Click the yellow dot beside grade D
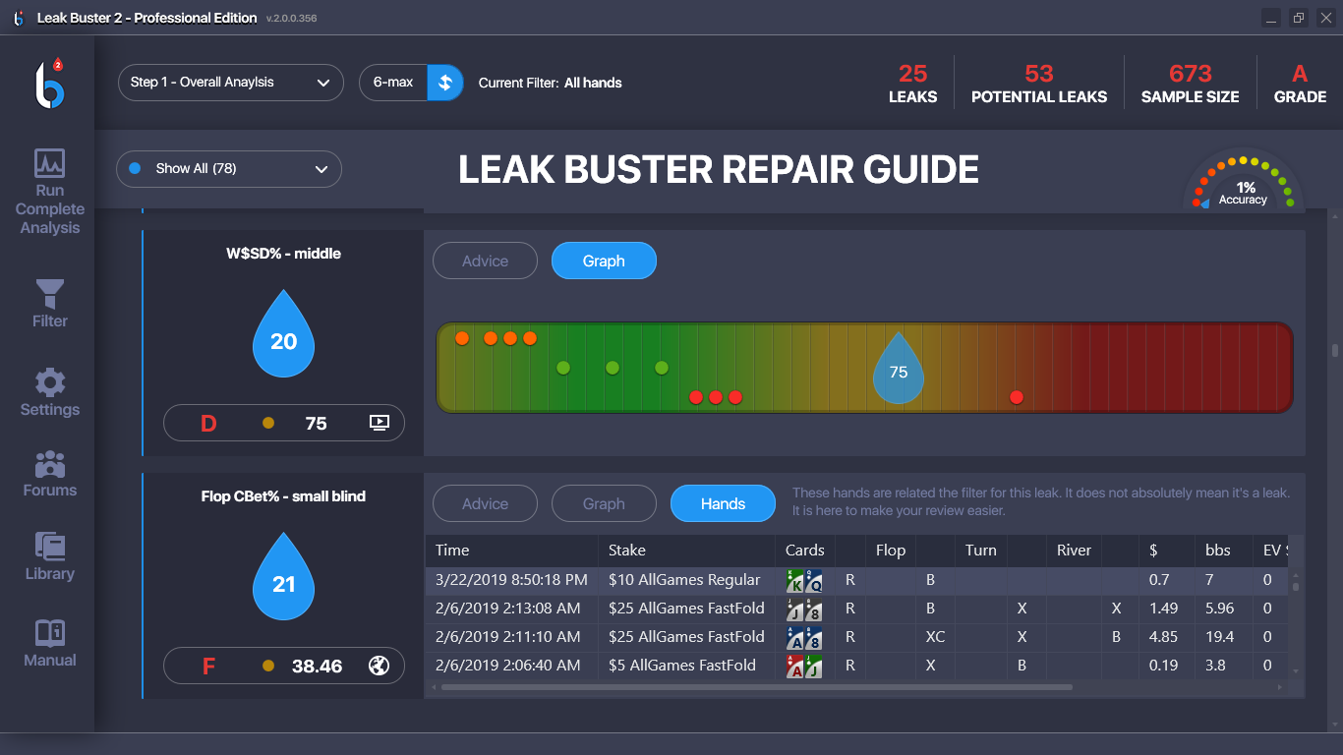The image size is (1343, 755). pos(268,422)
